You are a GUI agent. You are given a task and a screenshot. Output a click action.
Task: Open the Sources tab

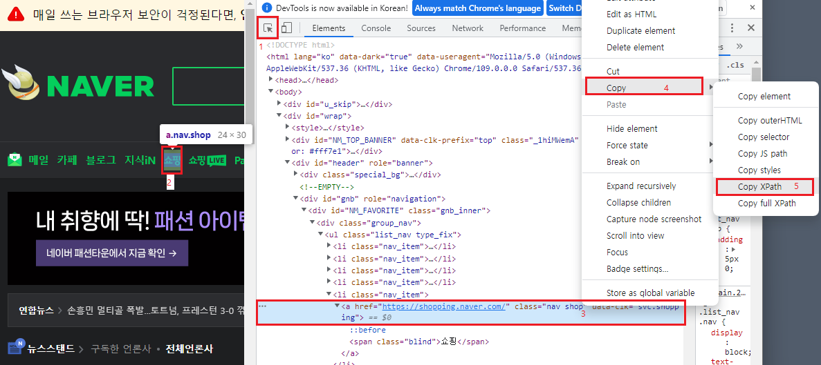(x=421, y=28)
